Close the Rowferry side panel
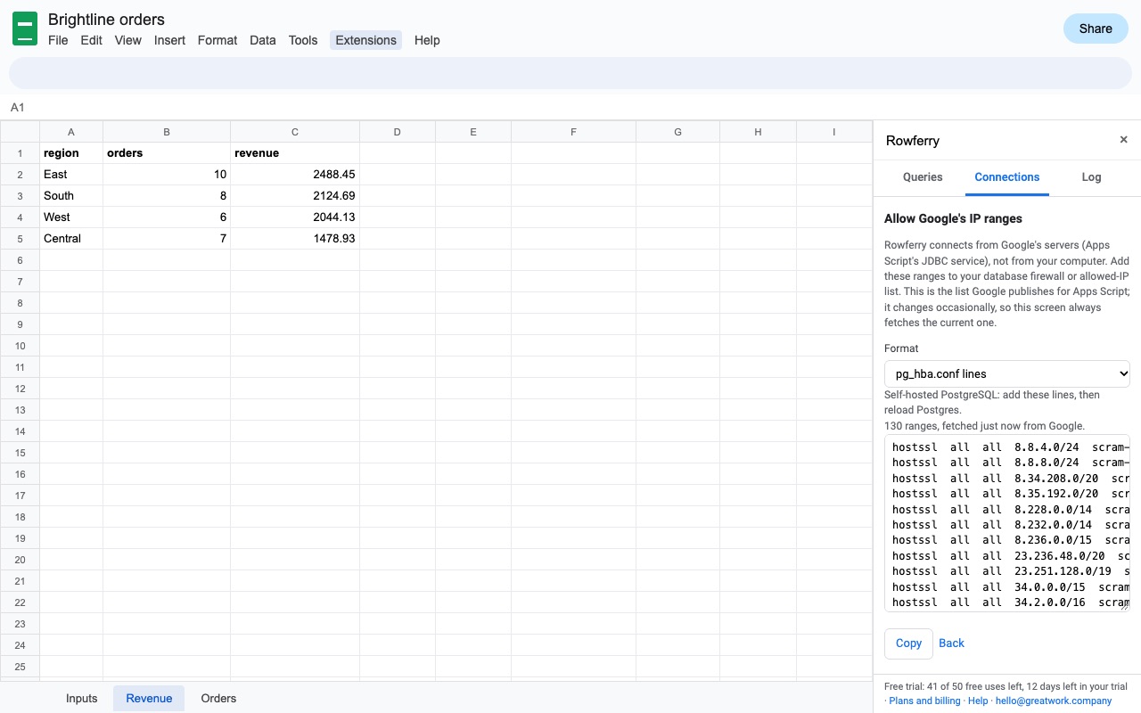1141x713 pixels. pos(1123,140)
